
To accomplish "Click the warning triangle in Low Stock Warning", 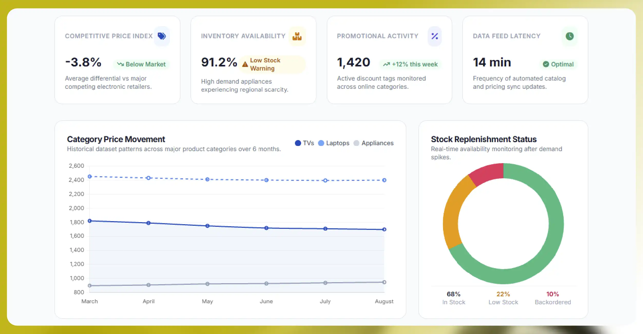I will [245, 64].
